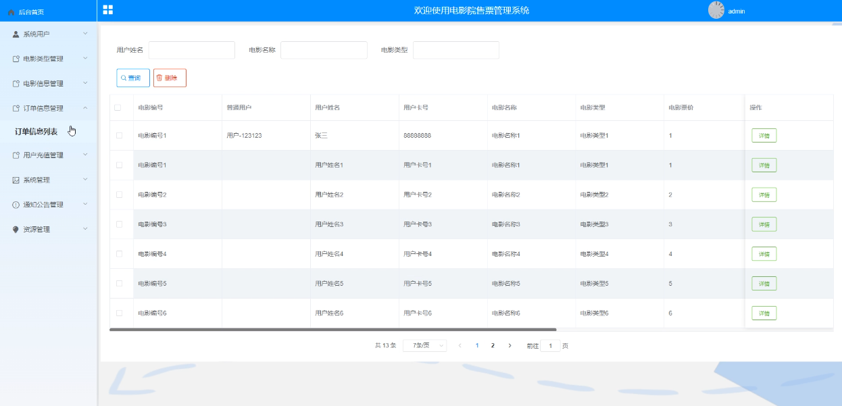The image size is (842, 406).
Task: Go to previous page with left arrow
Action: 460,345
